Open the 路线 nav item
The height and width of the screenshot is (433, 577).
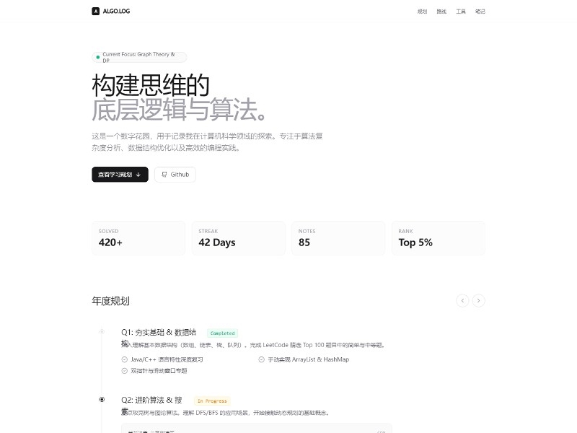(441, 12)
